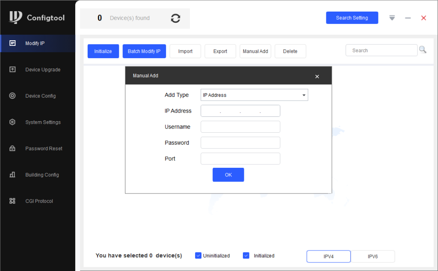Disable the Initialized filter checkbox
Image resolution: width=438 pixels, height=271 pixels.
[246, 255]
